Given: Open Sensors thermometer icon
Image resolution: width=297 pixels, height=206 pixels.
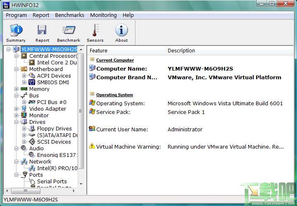Looking at the screenshot, I should coord(95,30).
